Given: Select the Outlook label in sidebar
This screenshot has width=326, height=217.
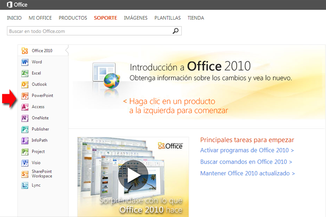Looking at the screenshot, I should tap(39, 84).
